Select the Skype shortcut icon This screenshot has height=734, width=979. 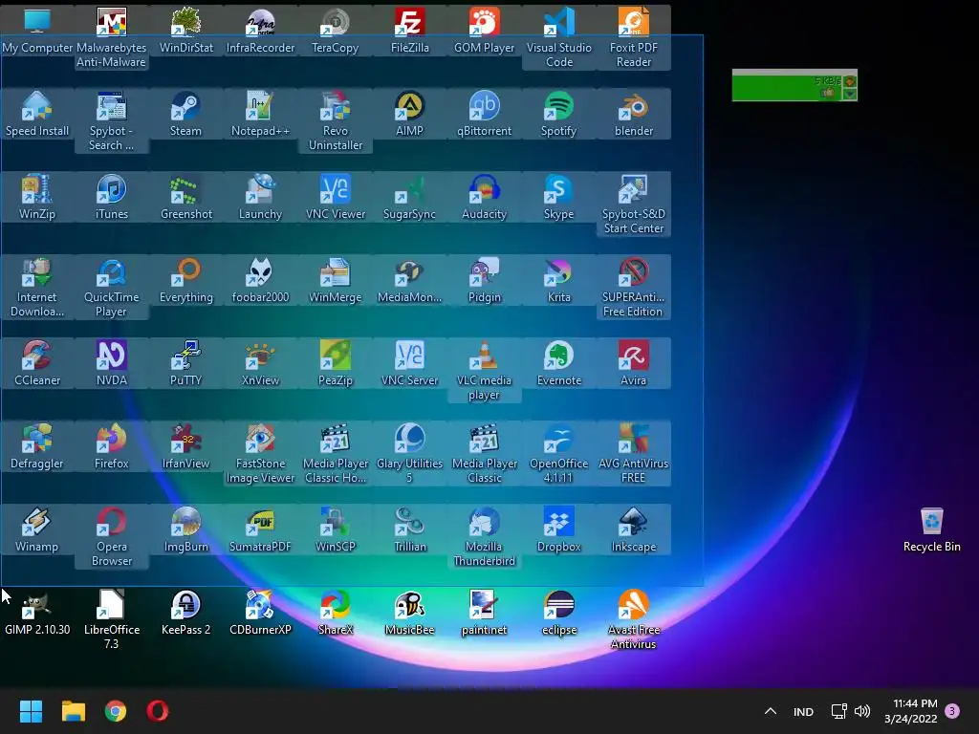coord(558,197)
